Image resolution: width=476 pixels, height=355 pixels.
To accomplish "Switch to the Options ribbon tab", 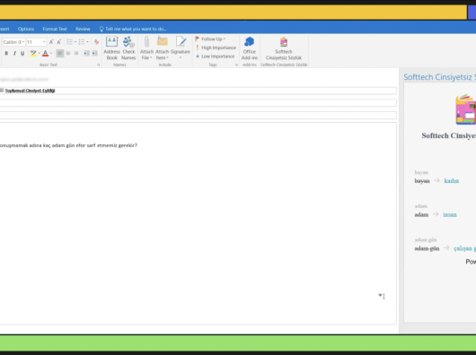I will 26,29.
